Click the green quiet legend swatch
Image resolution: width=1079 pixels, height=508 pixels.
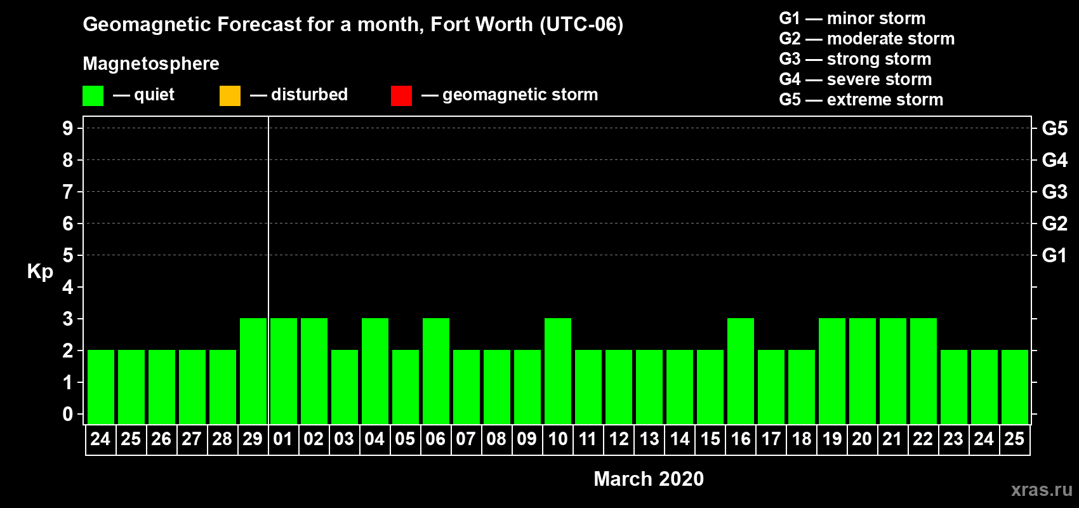click(93, 96)
